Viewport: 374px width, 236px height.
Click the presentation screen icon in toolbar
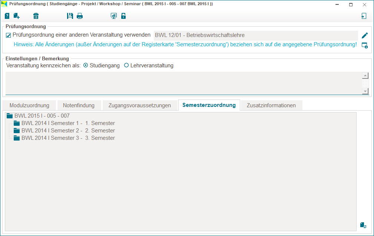pos(113,16)
